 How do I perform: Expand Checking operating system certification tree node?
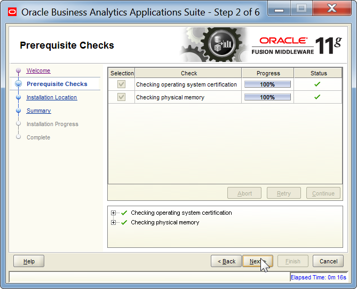tap(113, 213)
